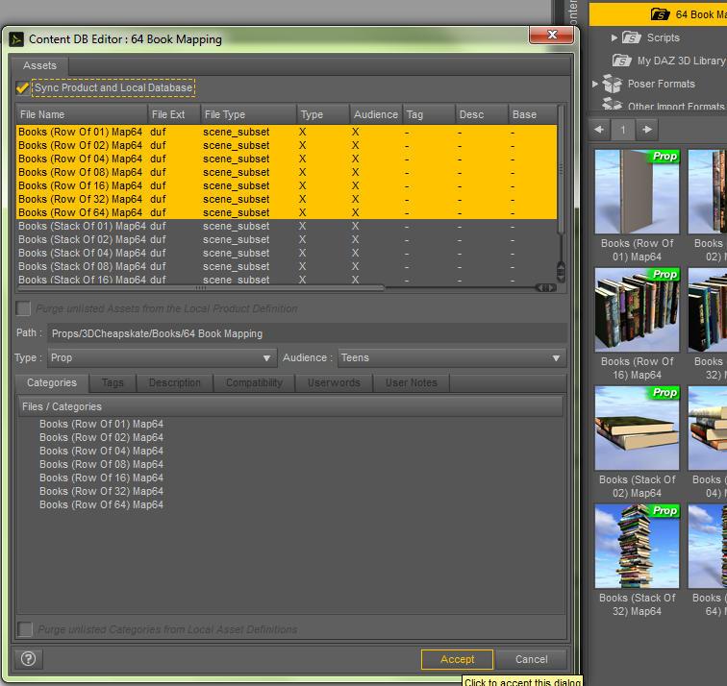This screenshot has height=686, width=727.
Task: Click the Cancel button
Action: point(532,659)
